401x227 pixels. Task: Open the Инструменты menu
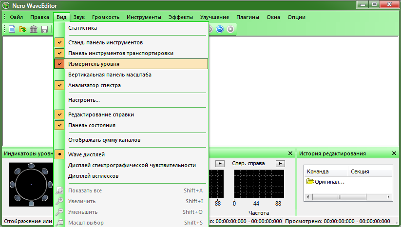[x=144, y=17]
